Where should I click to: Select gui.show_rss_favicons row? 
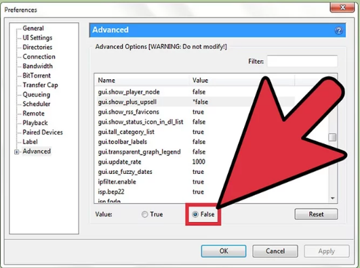point(194,112)
